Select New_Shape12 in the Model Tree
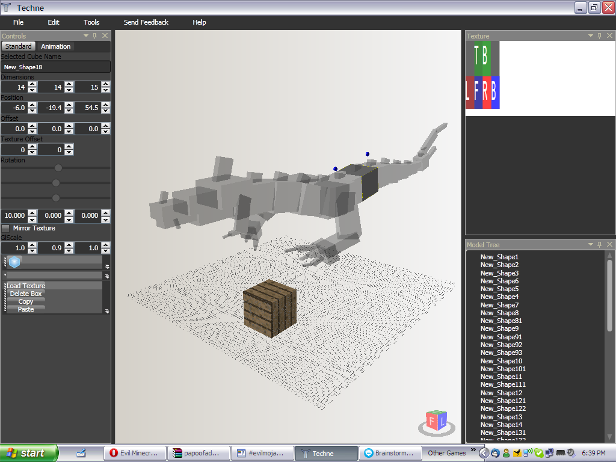 (x=501, y=393)
